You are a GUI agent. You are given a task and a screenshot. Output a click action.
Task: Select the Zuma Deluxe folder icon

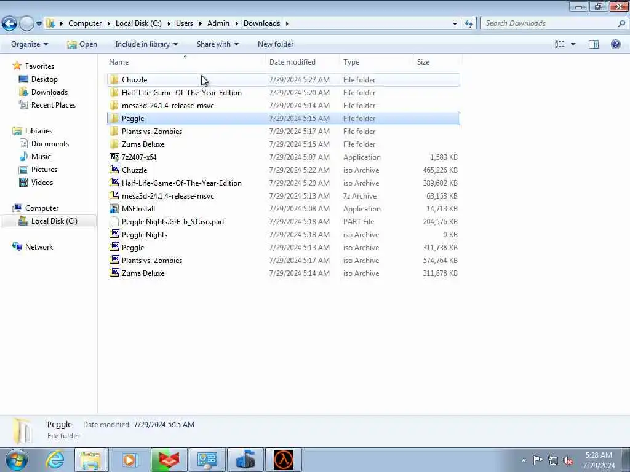pyautogui.click(x=114, y=144)
